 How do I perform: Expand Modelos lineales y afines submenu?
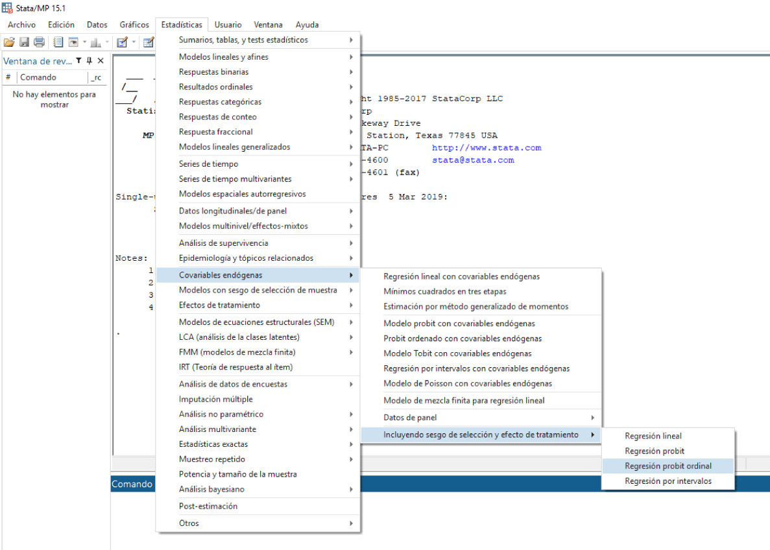point(258,57)
